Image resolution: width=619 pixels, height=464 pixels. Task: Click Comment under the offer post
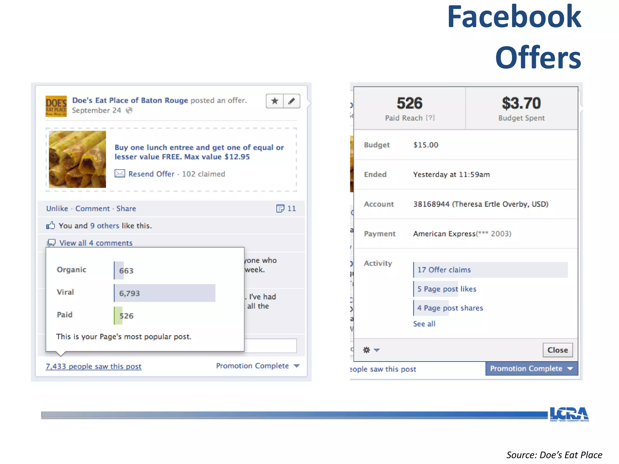tap(92, 208)
